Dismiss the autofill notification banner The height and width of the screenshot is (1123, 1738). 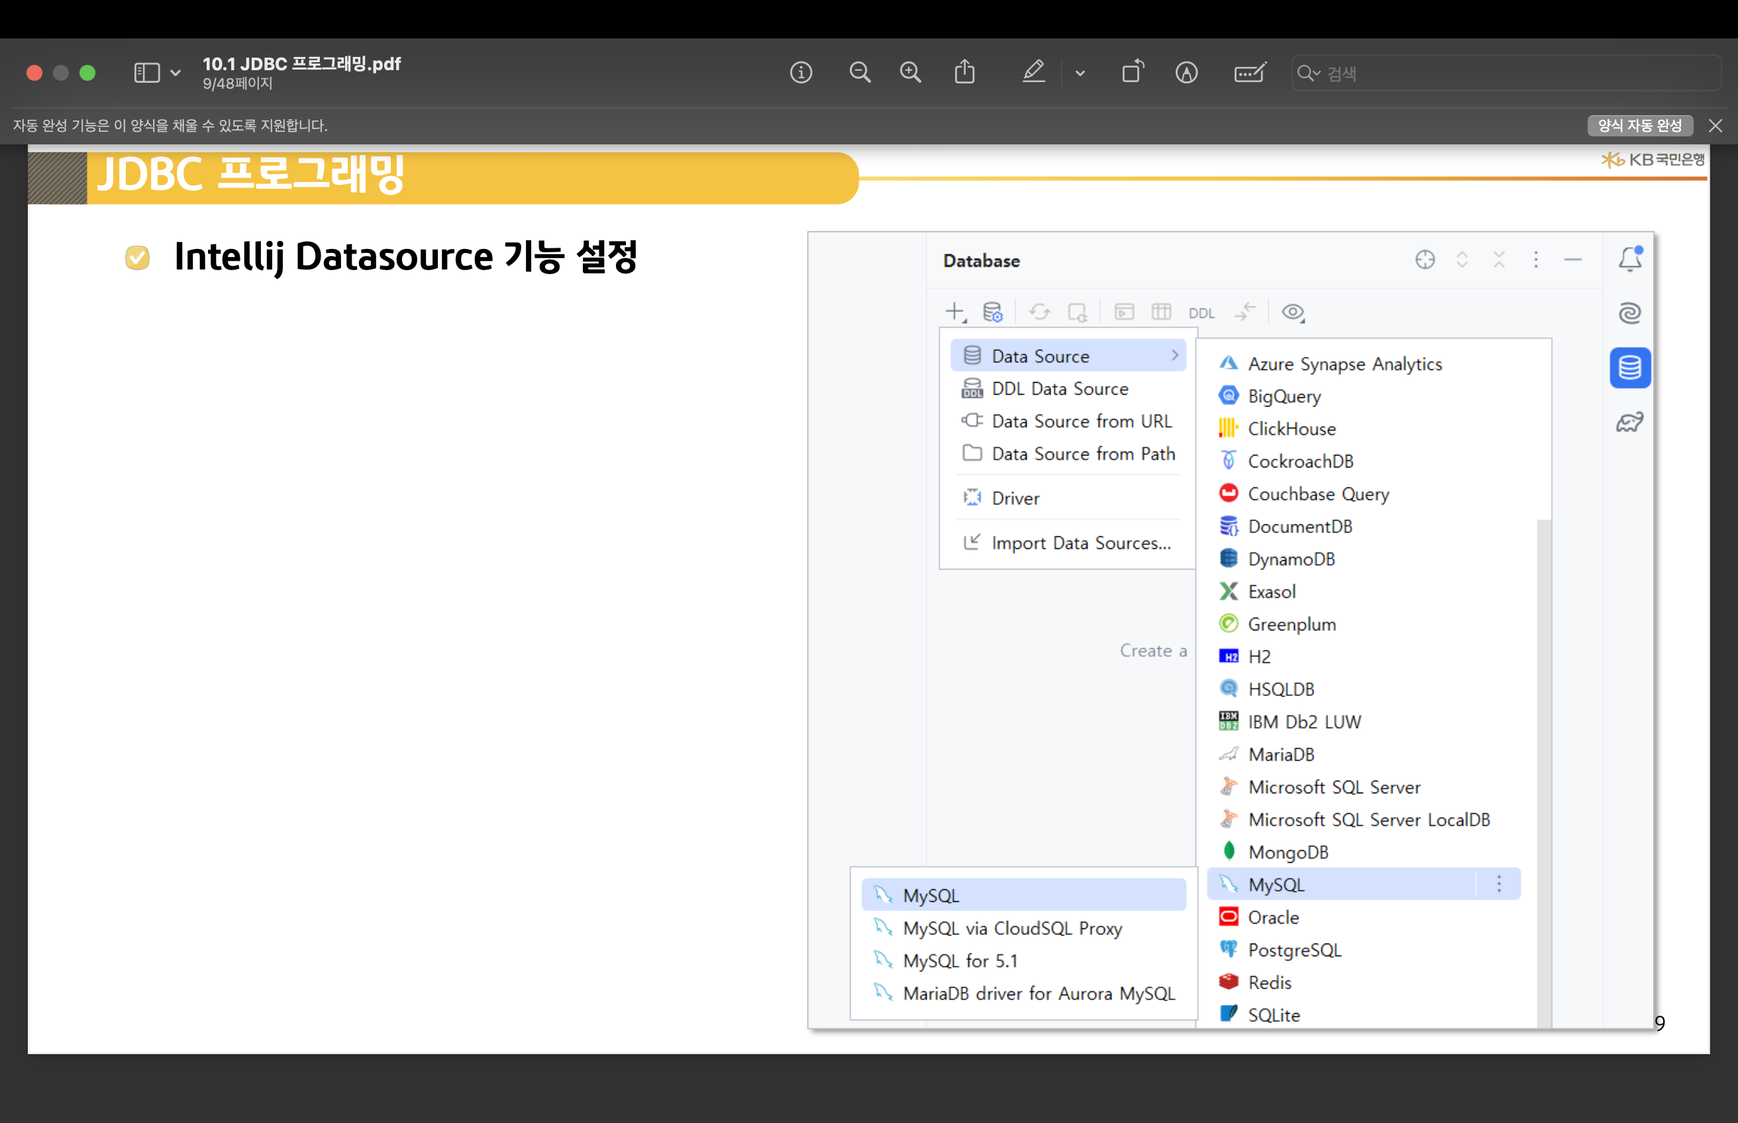[x=1715, y=125]
